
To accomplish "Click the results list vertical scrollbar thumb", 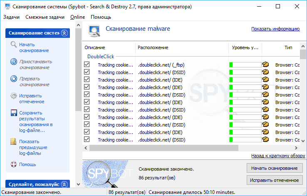I will click(303, 55).
